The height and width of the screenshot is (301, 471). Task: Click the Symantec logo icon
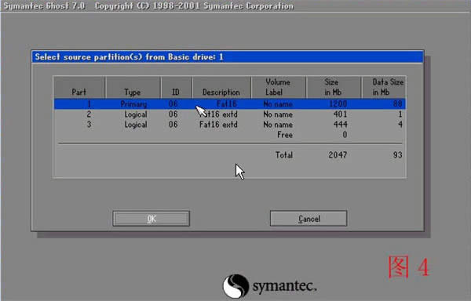pyautogui.click(x=235, y=286)
